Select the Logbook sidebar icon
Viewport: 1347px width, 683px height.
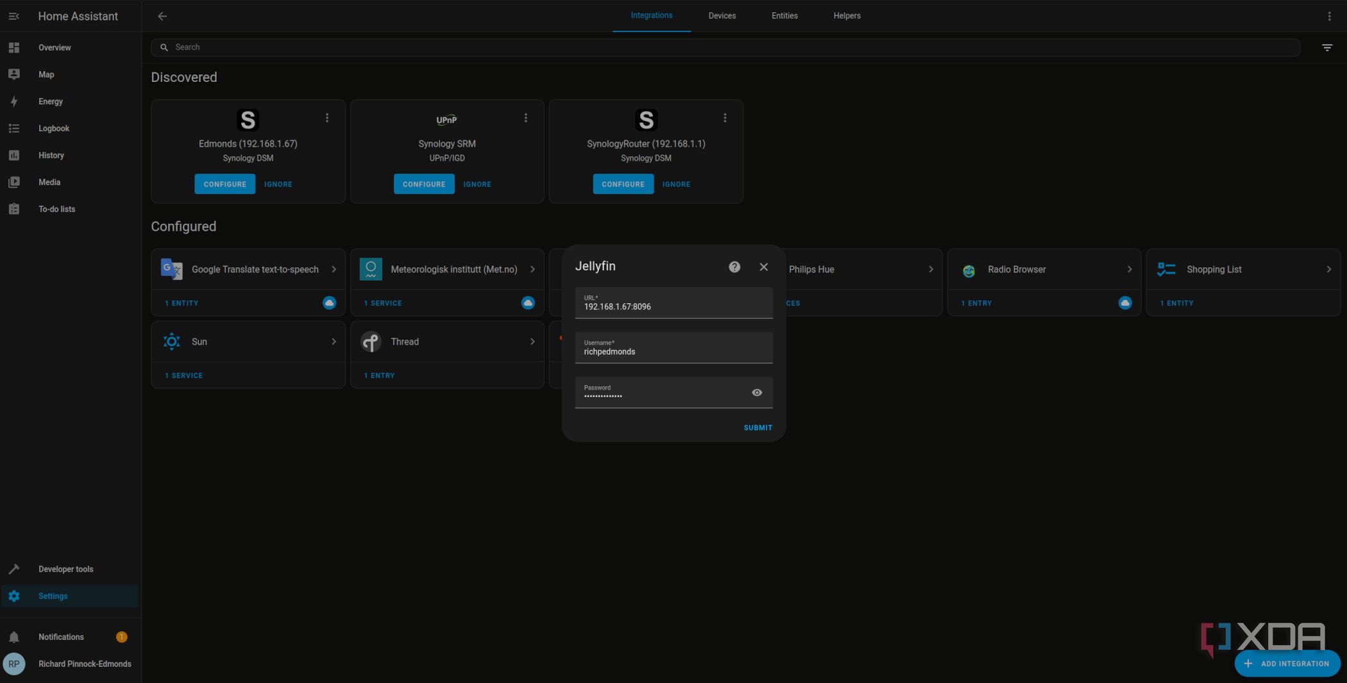point(14,128)
